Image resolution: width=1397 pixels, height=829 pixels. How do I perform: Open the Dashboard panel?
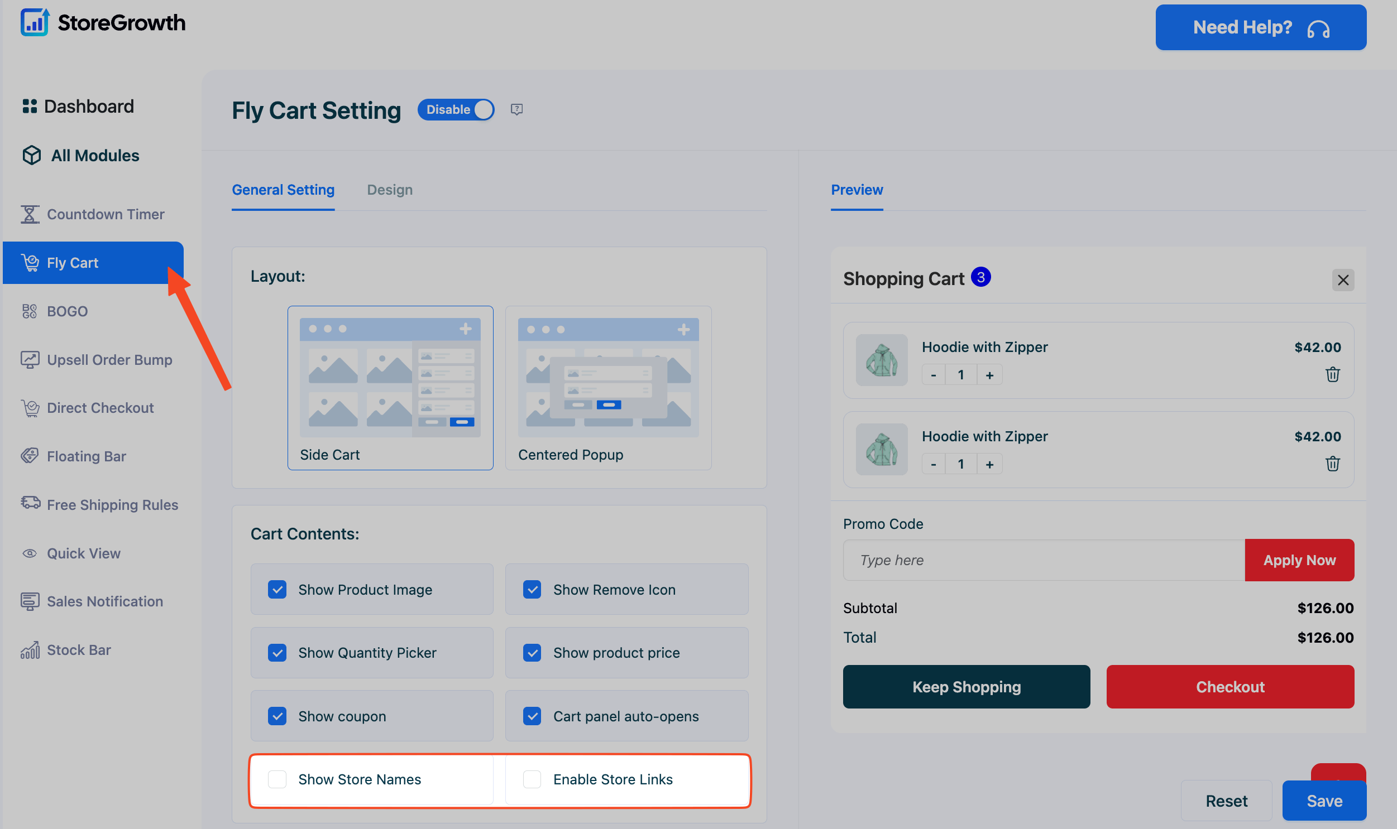(x=88, y=105)
